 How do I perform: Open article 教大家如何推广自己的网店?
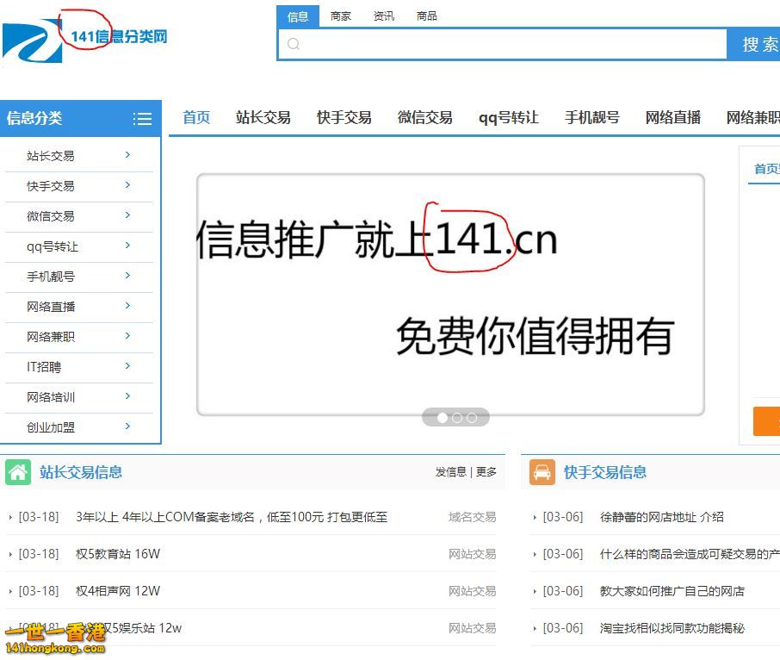672,591
